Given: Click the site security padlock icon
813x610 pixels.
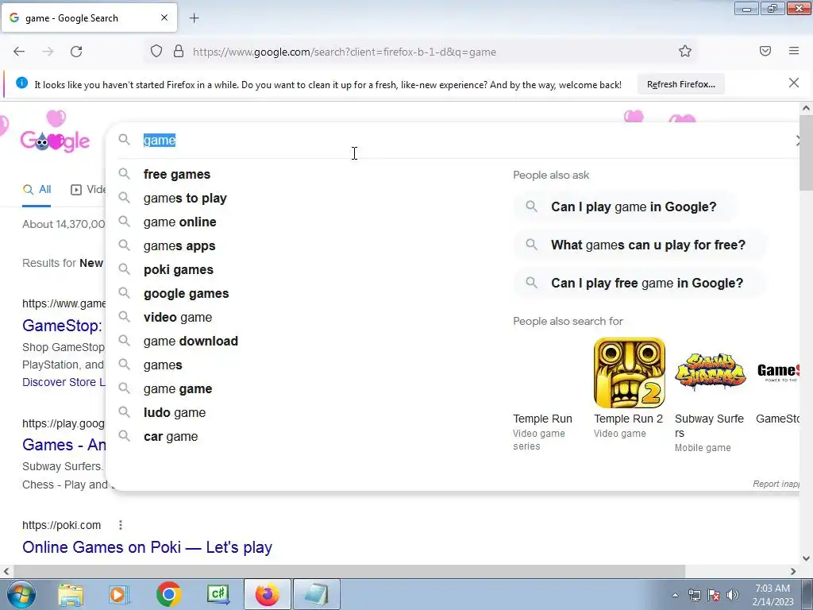Looking at the screenshot, I should 179,52.
